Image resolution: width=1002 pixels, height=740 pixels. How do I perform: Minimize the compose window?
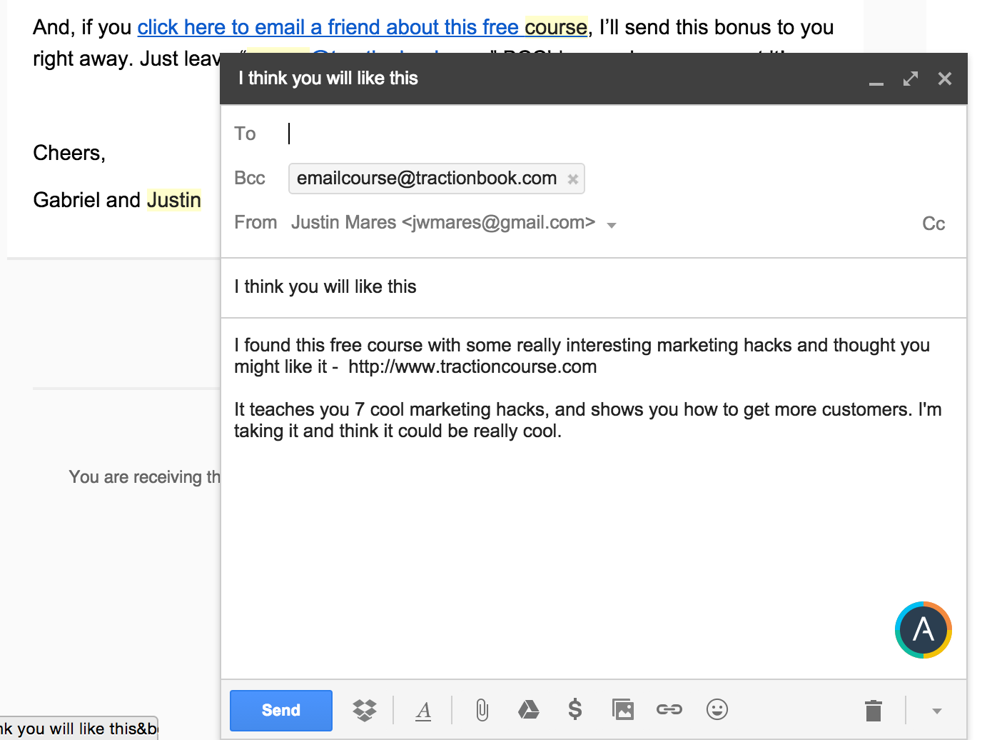(x=876, y=80)
